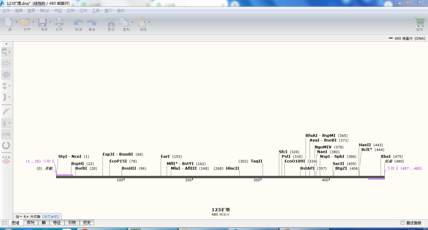Click the Print (打印) icon
The height and width of the screenshot is (230, 428).
click(59, 22)
